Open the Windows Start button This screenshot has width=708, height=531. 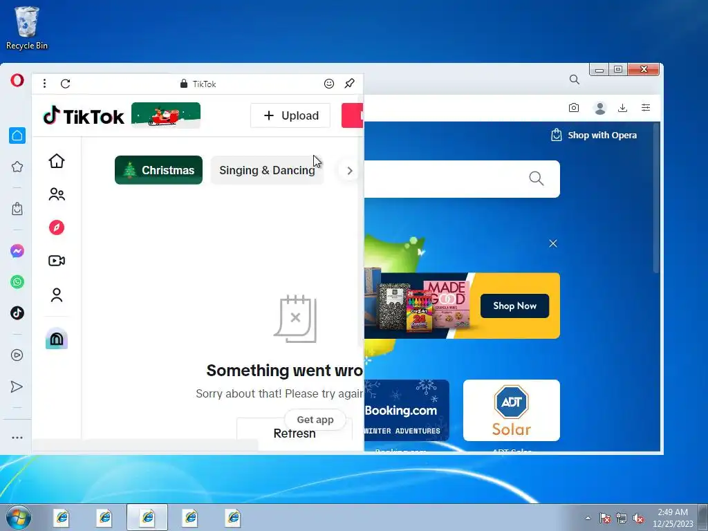pyautogui.click(x=17, y=517)
